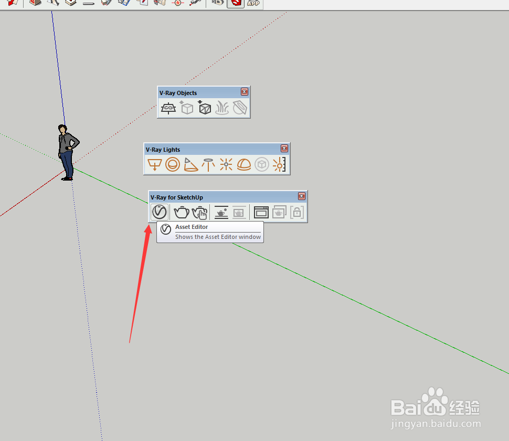Image resolution: width=509 pixels, height=441 pixels.
Task: Click the red S icon in top toolbar
Action: [x=236, y=3]
